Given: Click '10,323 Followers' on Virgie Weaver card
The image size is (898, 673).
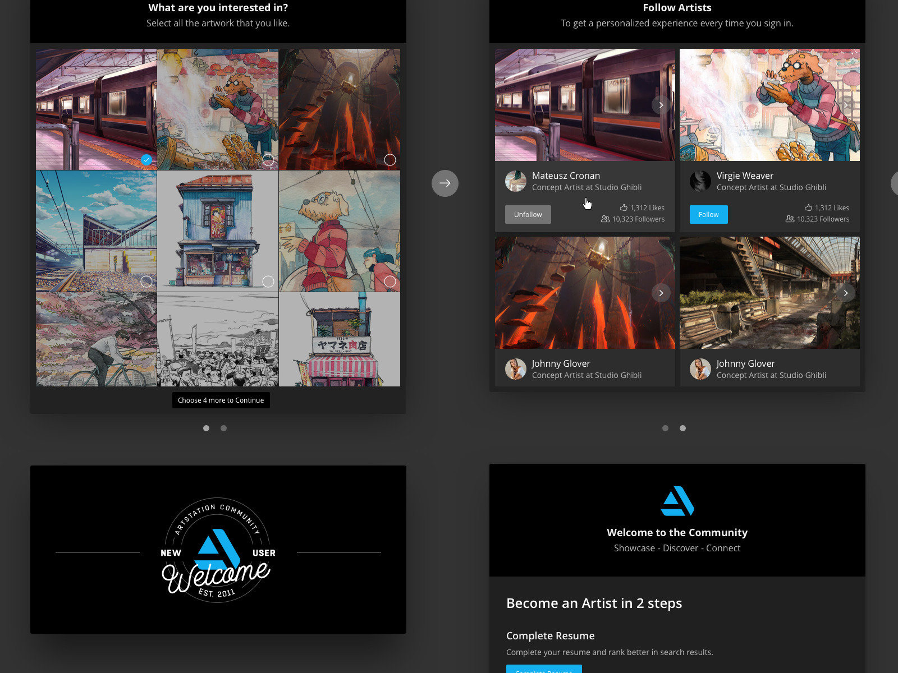Looking at the screenshot, I should pyautogui.click(x=823, y=219).
